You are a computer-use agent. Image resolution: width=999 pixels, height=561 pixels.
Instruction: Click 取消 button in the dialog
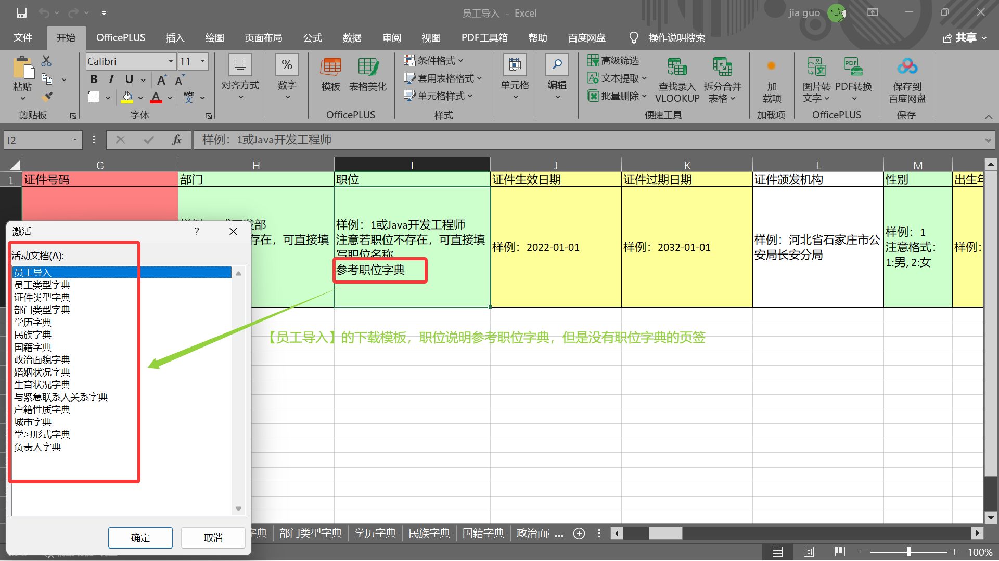[x=213, y=538]
